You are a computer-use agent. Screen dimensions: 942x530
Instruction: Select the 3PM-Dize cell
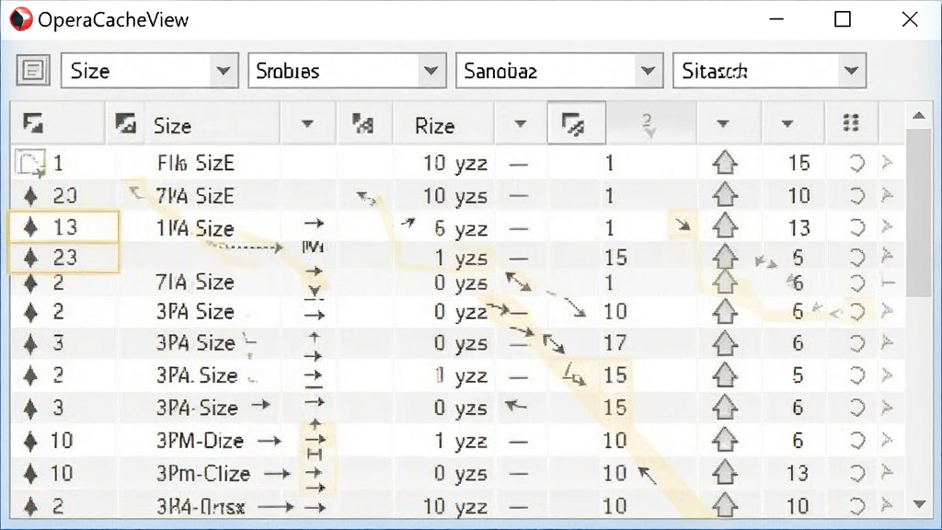click(200, 441)
